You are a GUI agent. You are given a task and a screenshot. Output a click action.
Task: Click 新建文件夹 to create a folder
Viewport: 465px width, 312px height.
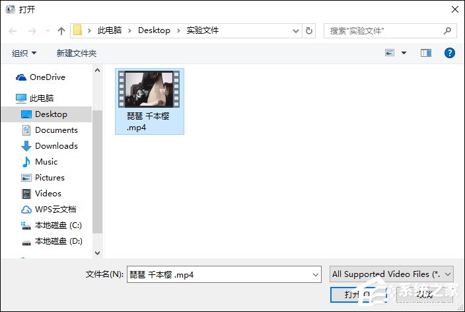(x=77, y=53)
